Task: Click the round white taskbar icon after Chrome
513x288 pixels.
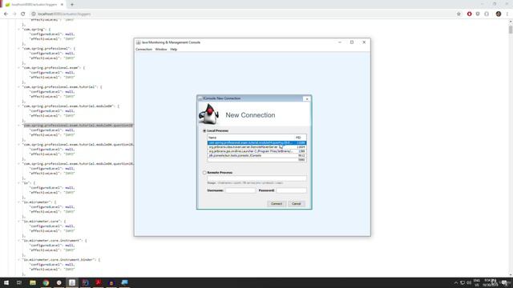Action: (x=59, y=282)
